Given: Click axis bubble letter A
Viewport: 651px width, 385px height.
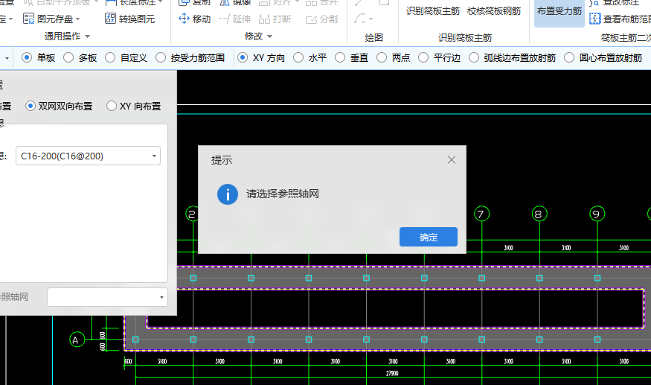Looking at the screenshot, I should (x=77, y=340).
